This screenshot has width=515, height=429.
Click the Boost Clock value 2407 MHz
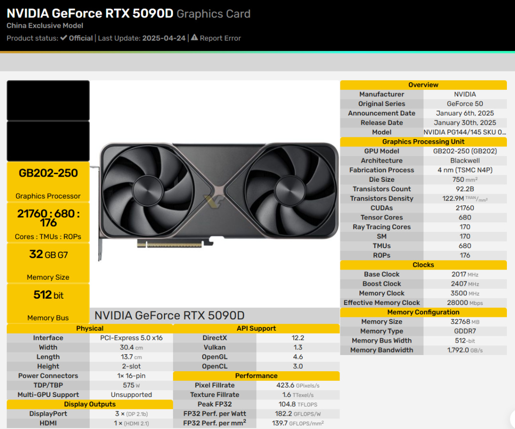click(x=465, y=284)
